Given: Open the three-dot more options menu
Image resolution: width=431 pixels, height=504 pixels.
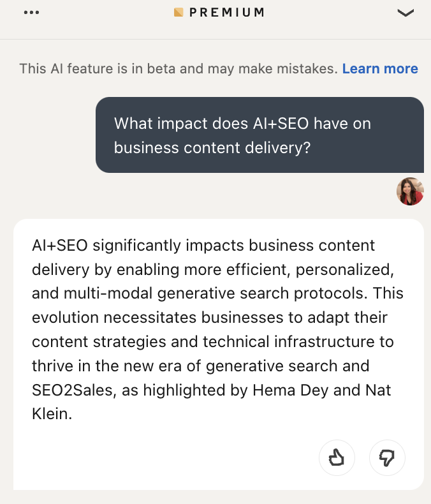Looking at the screenshot, I should coord(31,12).
